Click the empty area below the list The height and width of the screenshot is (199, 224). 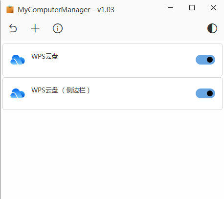[x=112, y=153]
